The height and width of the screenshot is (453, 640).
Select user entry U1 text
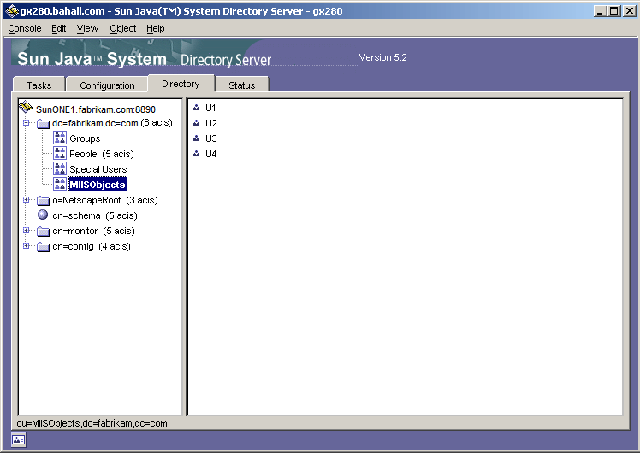[210, 108]
